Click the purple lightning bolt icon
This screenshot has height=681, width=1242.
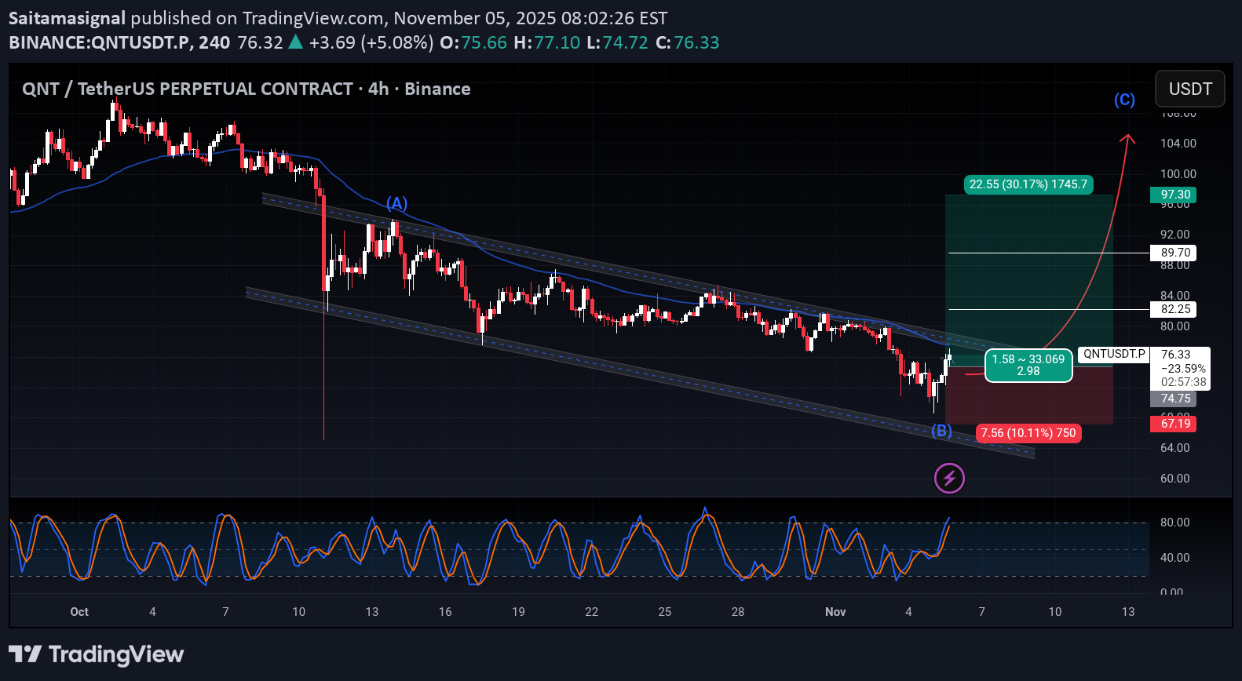[949, 478]
